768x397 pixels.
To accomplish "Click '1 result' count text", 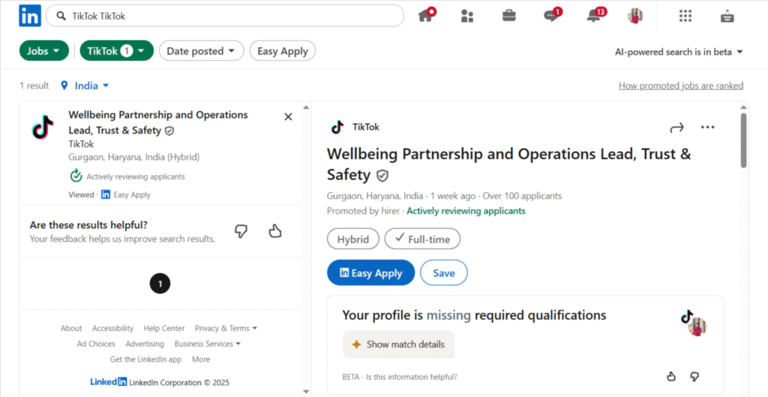I will pos(34,86).
